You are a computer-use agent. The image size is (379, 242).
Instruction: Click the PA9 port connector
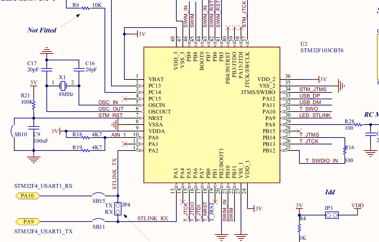(28, 222)
